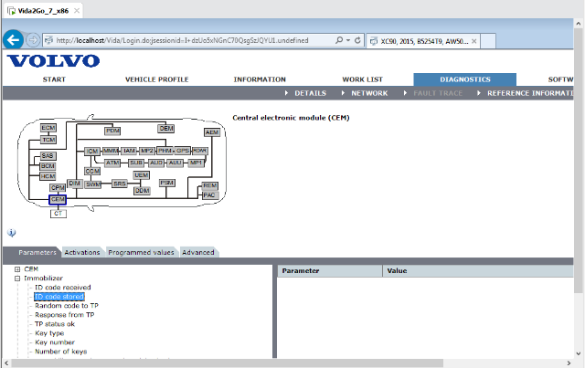This screenshot has width=585, height=368.
Task: Select the ICM module node
Action: coord(91,152)
